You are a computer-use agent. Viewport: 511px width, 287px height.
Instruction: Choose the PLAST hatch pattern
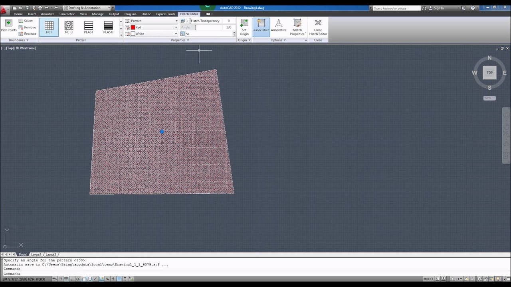[x=89, y=27]
